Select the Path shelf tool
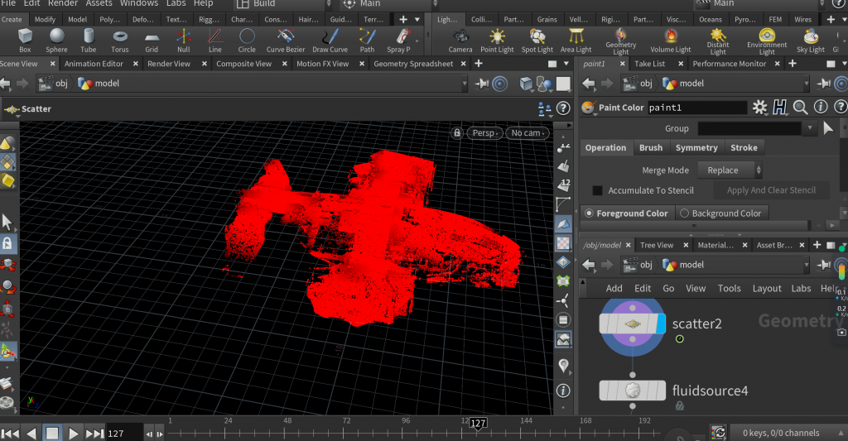This screenshot has width=848, height=441. pyautogui.click(x=367, y=41)
